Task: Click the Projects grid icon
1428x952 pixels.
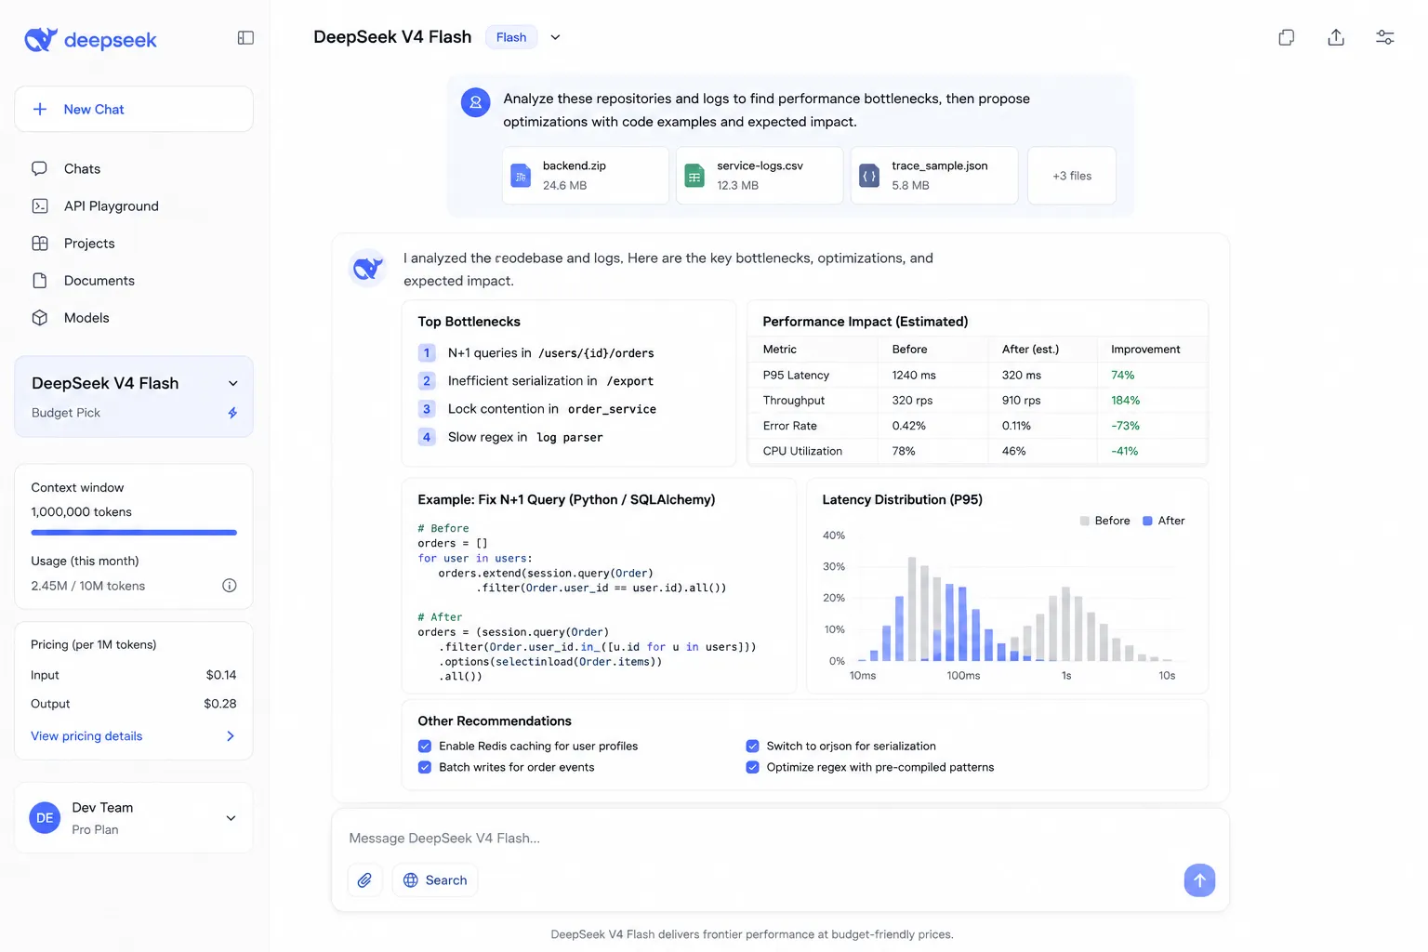Action: [40, 243]
